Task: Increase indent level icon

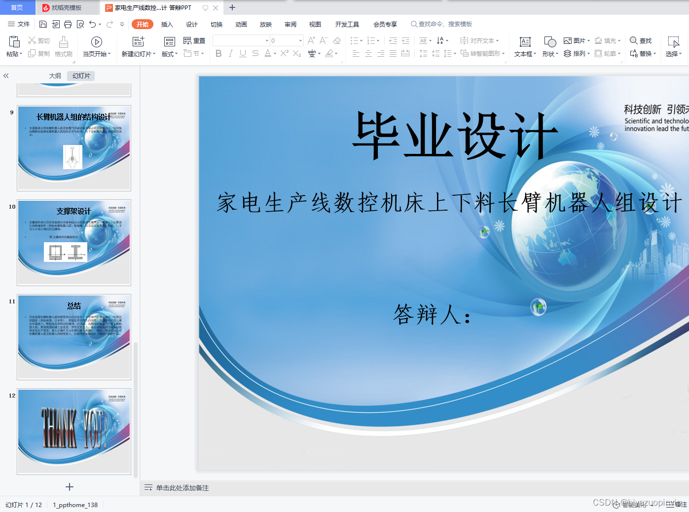Action: coord(405,40)
